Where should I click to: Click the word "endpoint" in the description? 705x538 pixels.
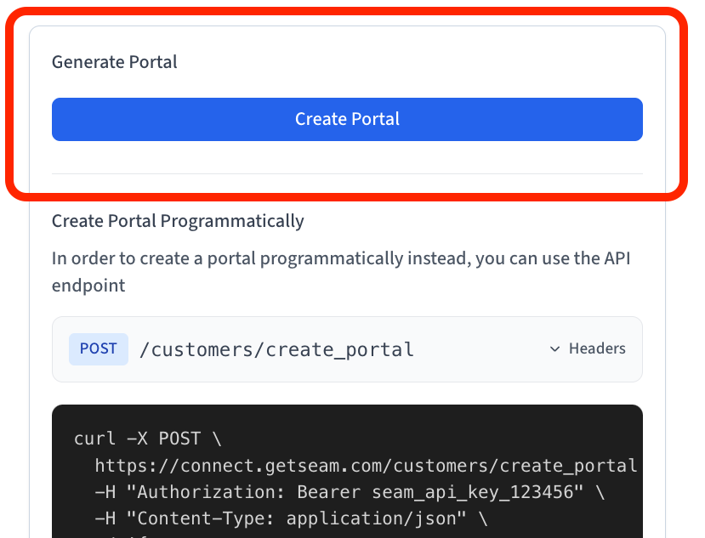click(x=88, y=286)
